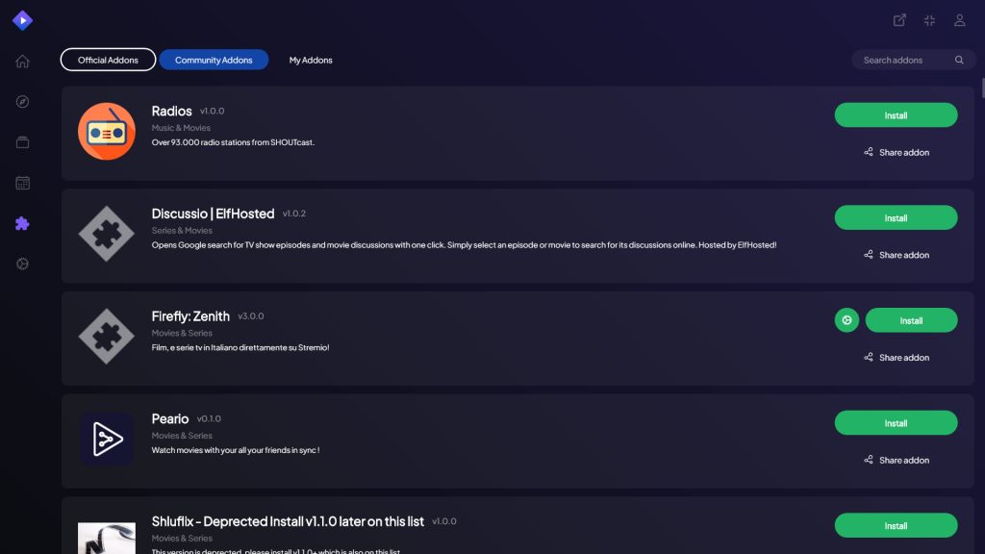
Task: Click the Stremio logo icon
Action: [x=23, y=20]
